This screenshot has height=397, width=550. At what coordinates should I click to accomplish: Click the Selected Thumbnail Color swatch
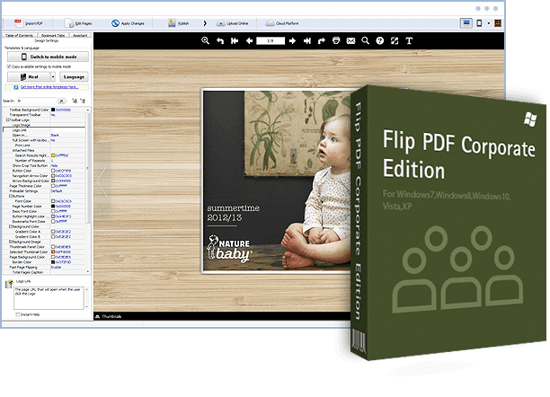[53, 251]
